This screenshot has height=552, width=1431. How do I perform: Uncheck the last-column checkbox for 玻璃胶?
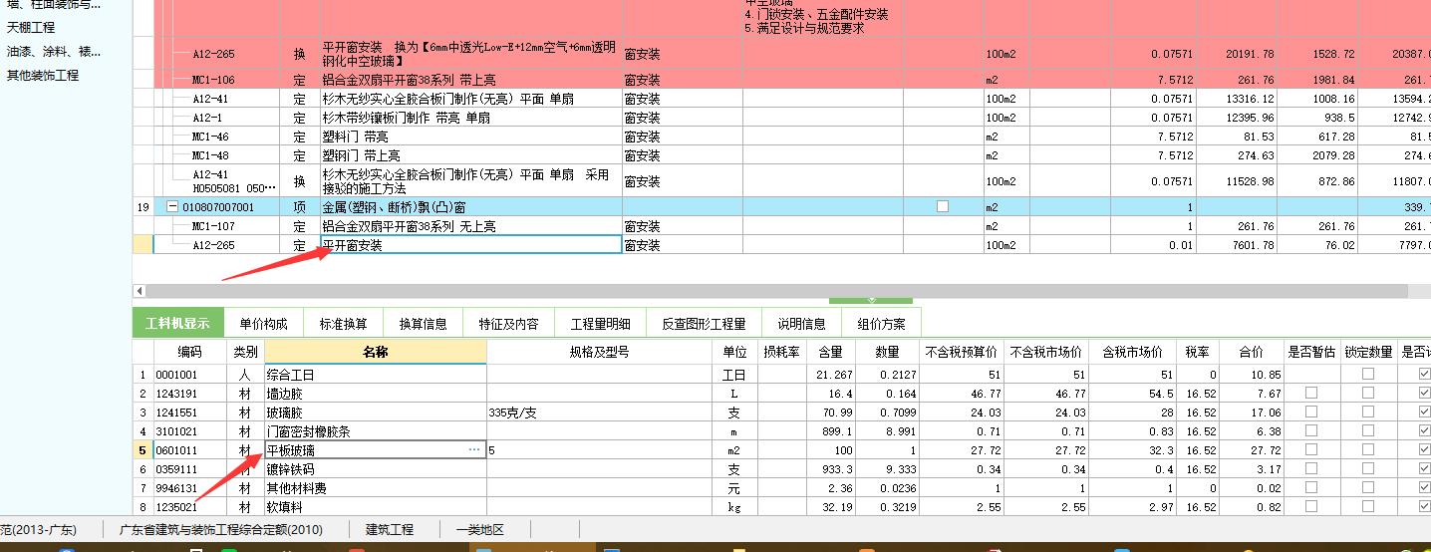(1424, 413)
